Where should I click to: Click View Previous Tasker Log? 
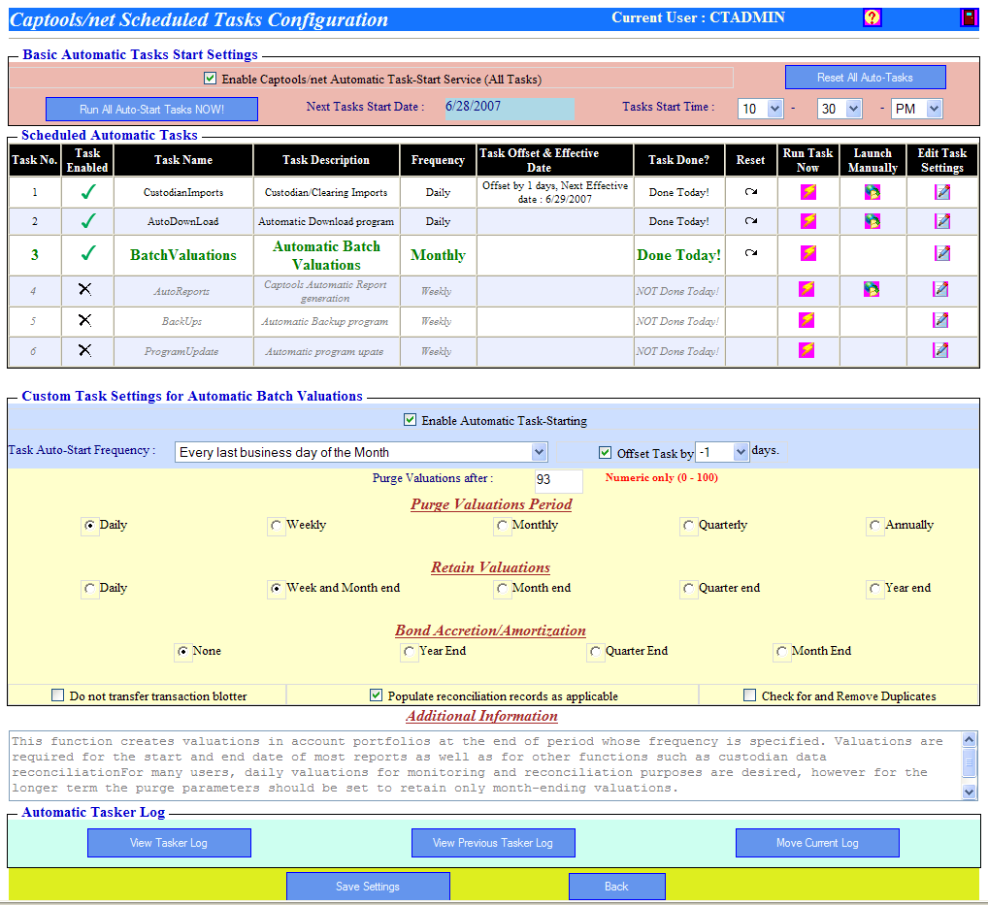(x=493, y=842)
